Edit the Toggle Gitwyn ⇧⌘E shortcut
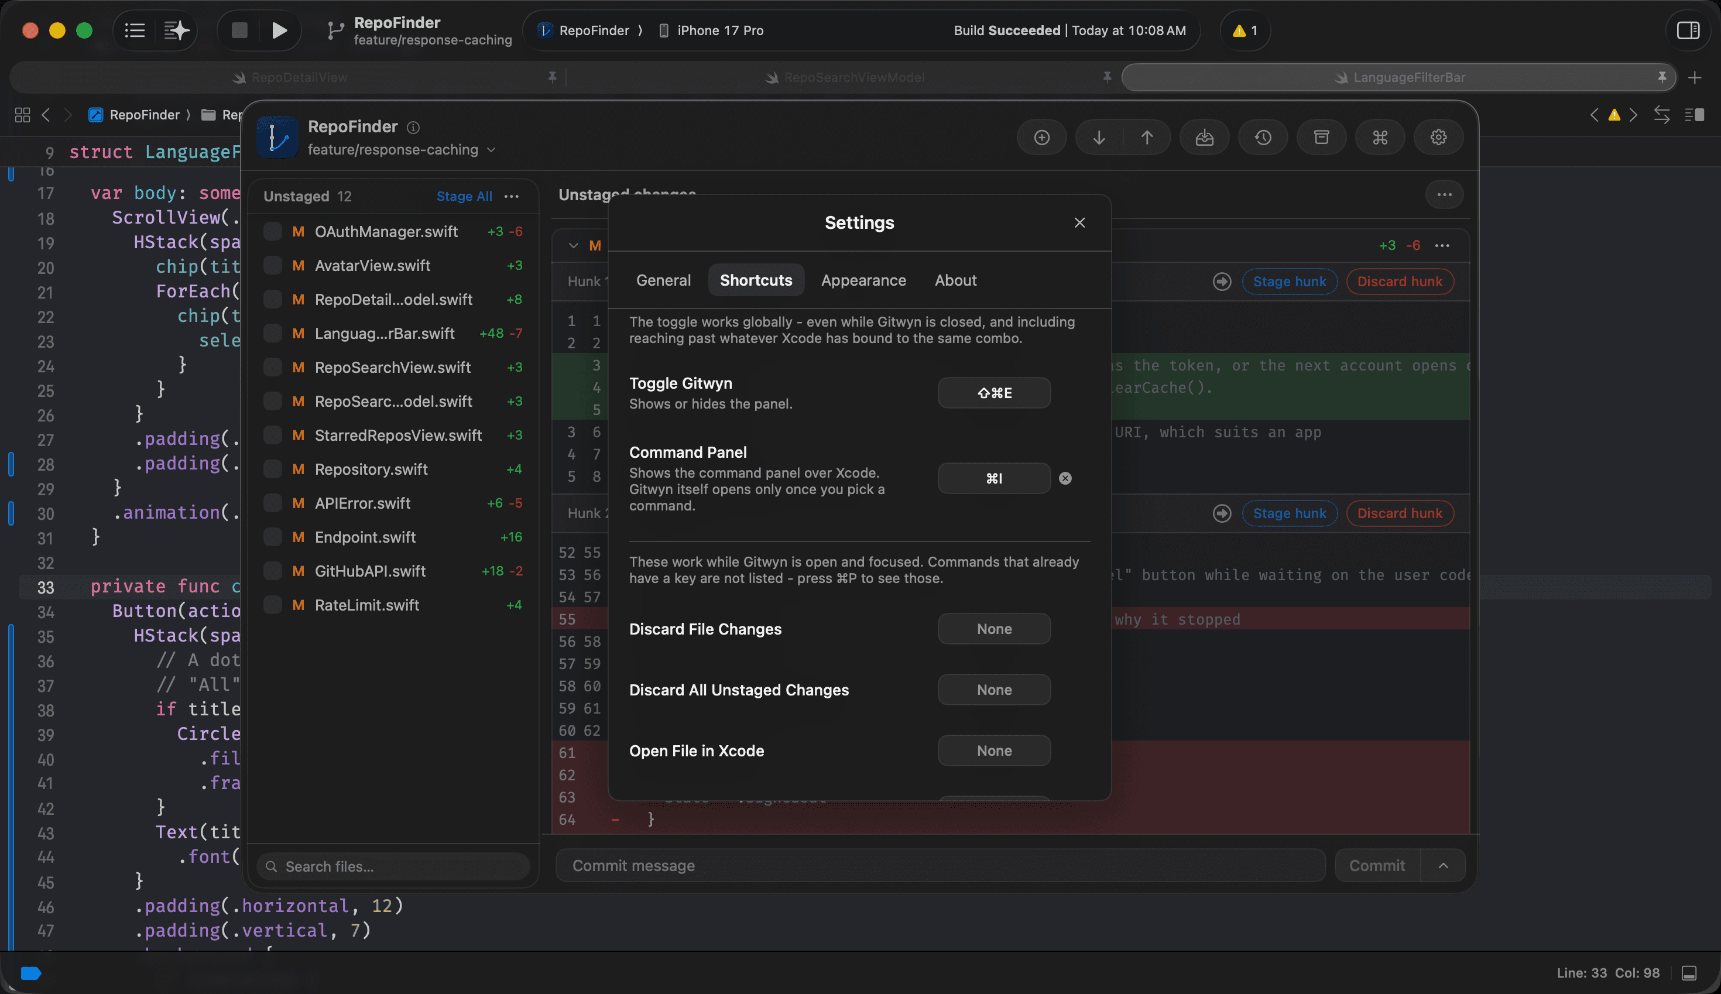Screen dimensions: 1721x994 point(994,393)
